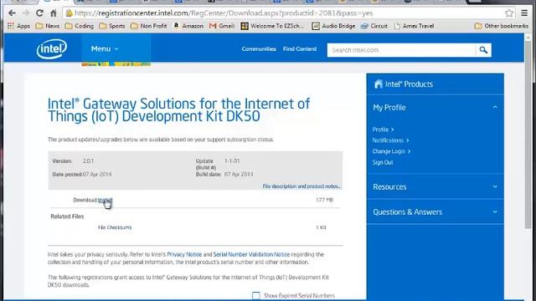Click the Search Intel.com field
The width and height of the screenshot is (536, 301).
click(401, 50)
